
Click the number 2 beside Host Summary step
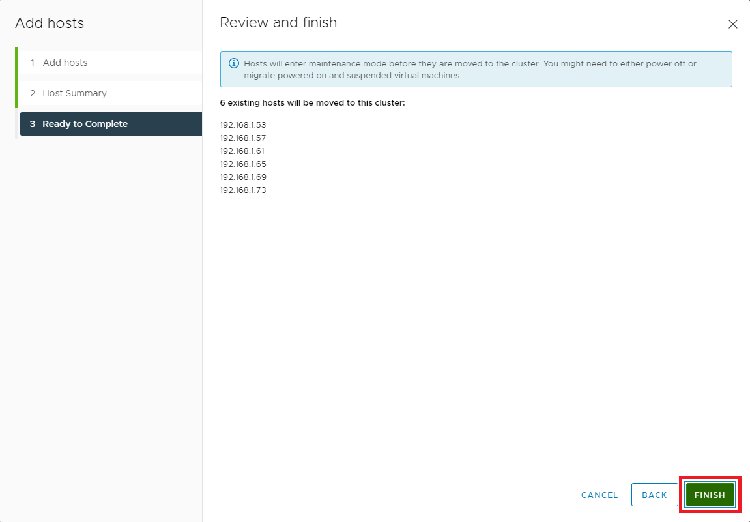tap(33, 93)
